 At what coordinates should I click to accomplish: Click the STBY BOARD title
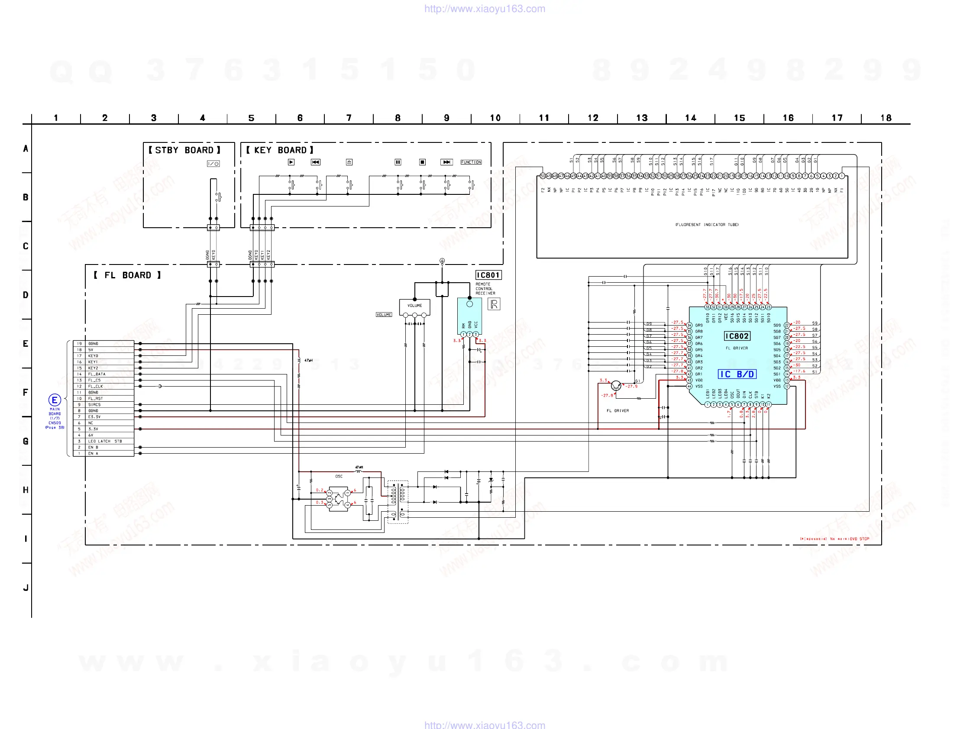click(x=184, y=150)
